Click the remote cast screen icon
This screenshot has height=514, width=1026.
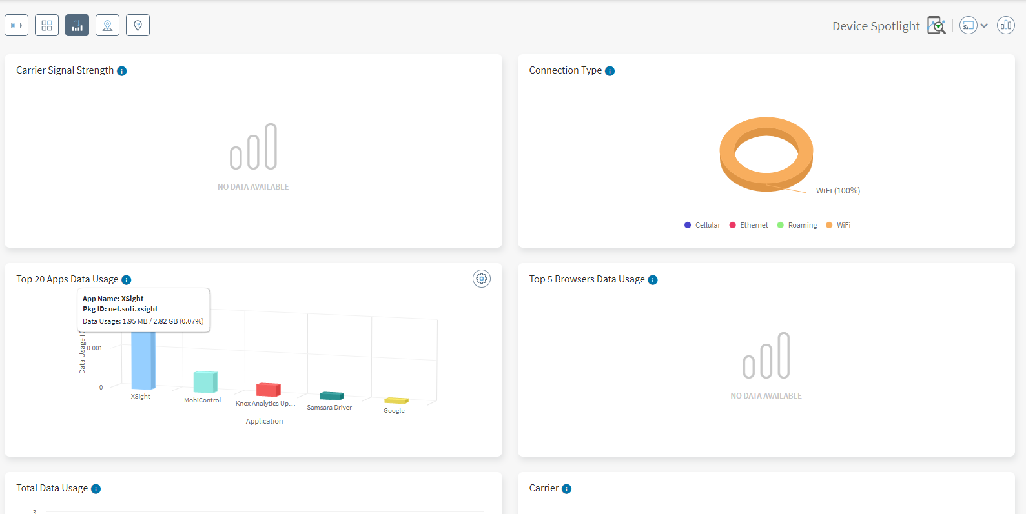click(x=968, y=26)
